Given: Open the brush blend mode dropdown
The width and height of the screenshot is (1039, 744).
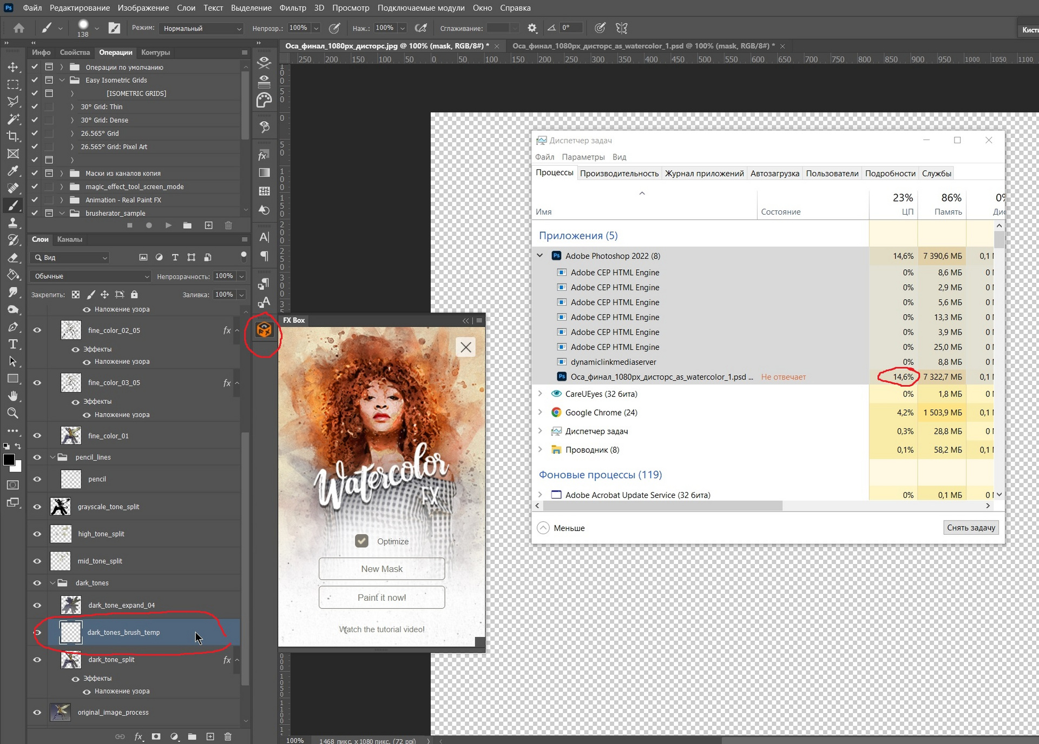Looking at the screenshot, I should click(201, 28).
